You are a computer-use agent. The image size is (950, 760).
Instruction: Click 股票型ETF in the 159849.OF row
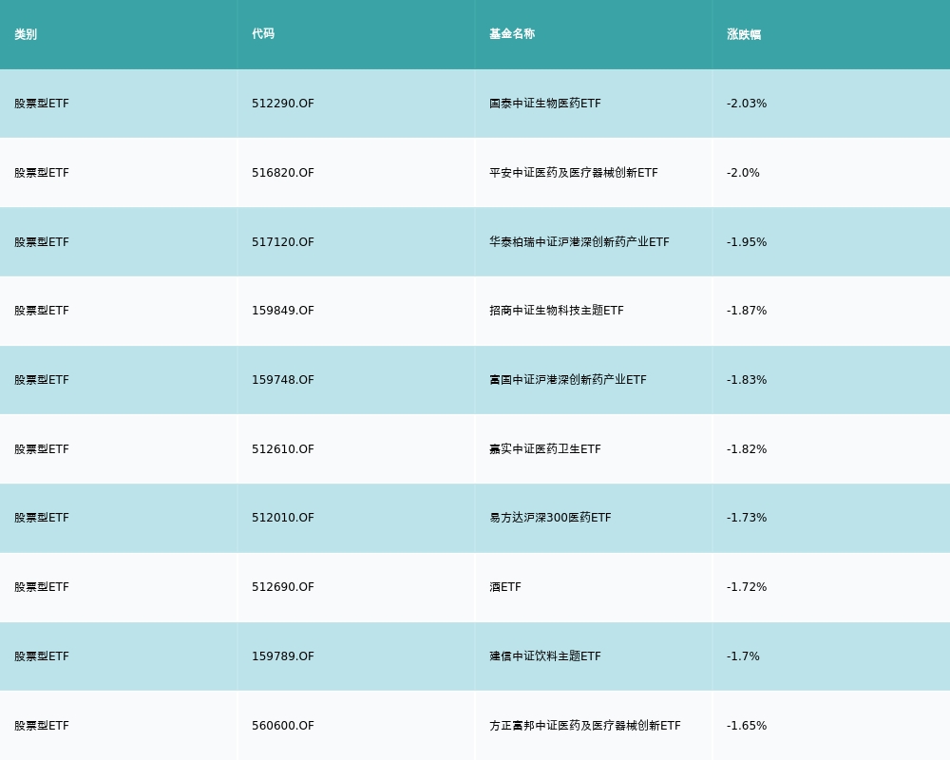click(42, 311)
